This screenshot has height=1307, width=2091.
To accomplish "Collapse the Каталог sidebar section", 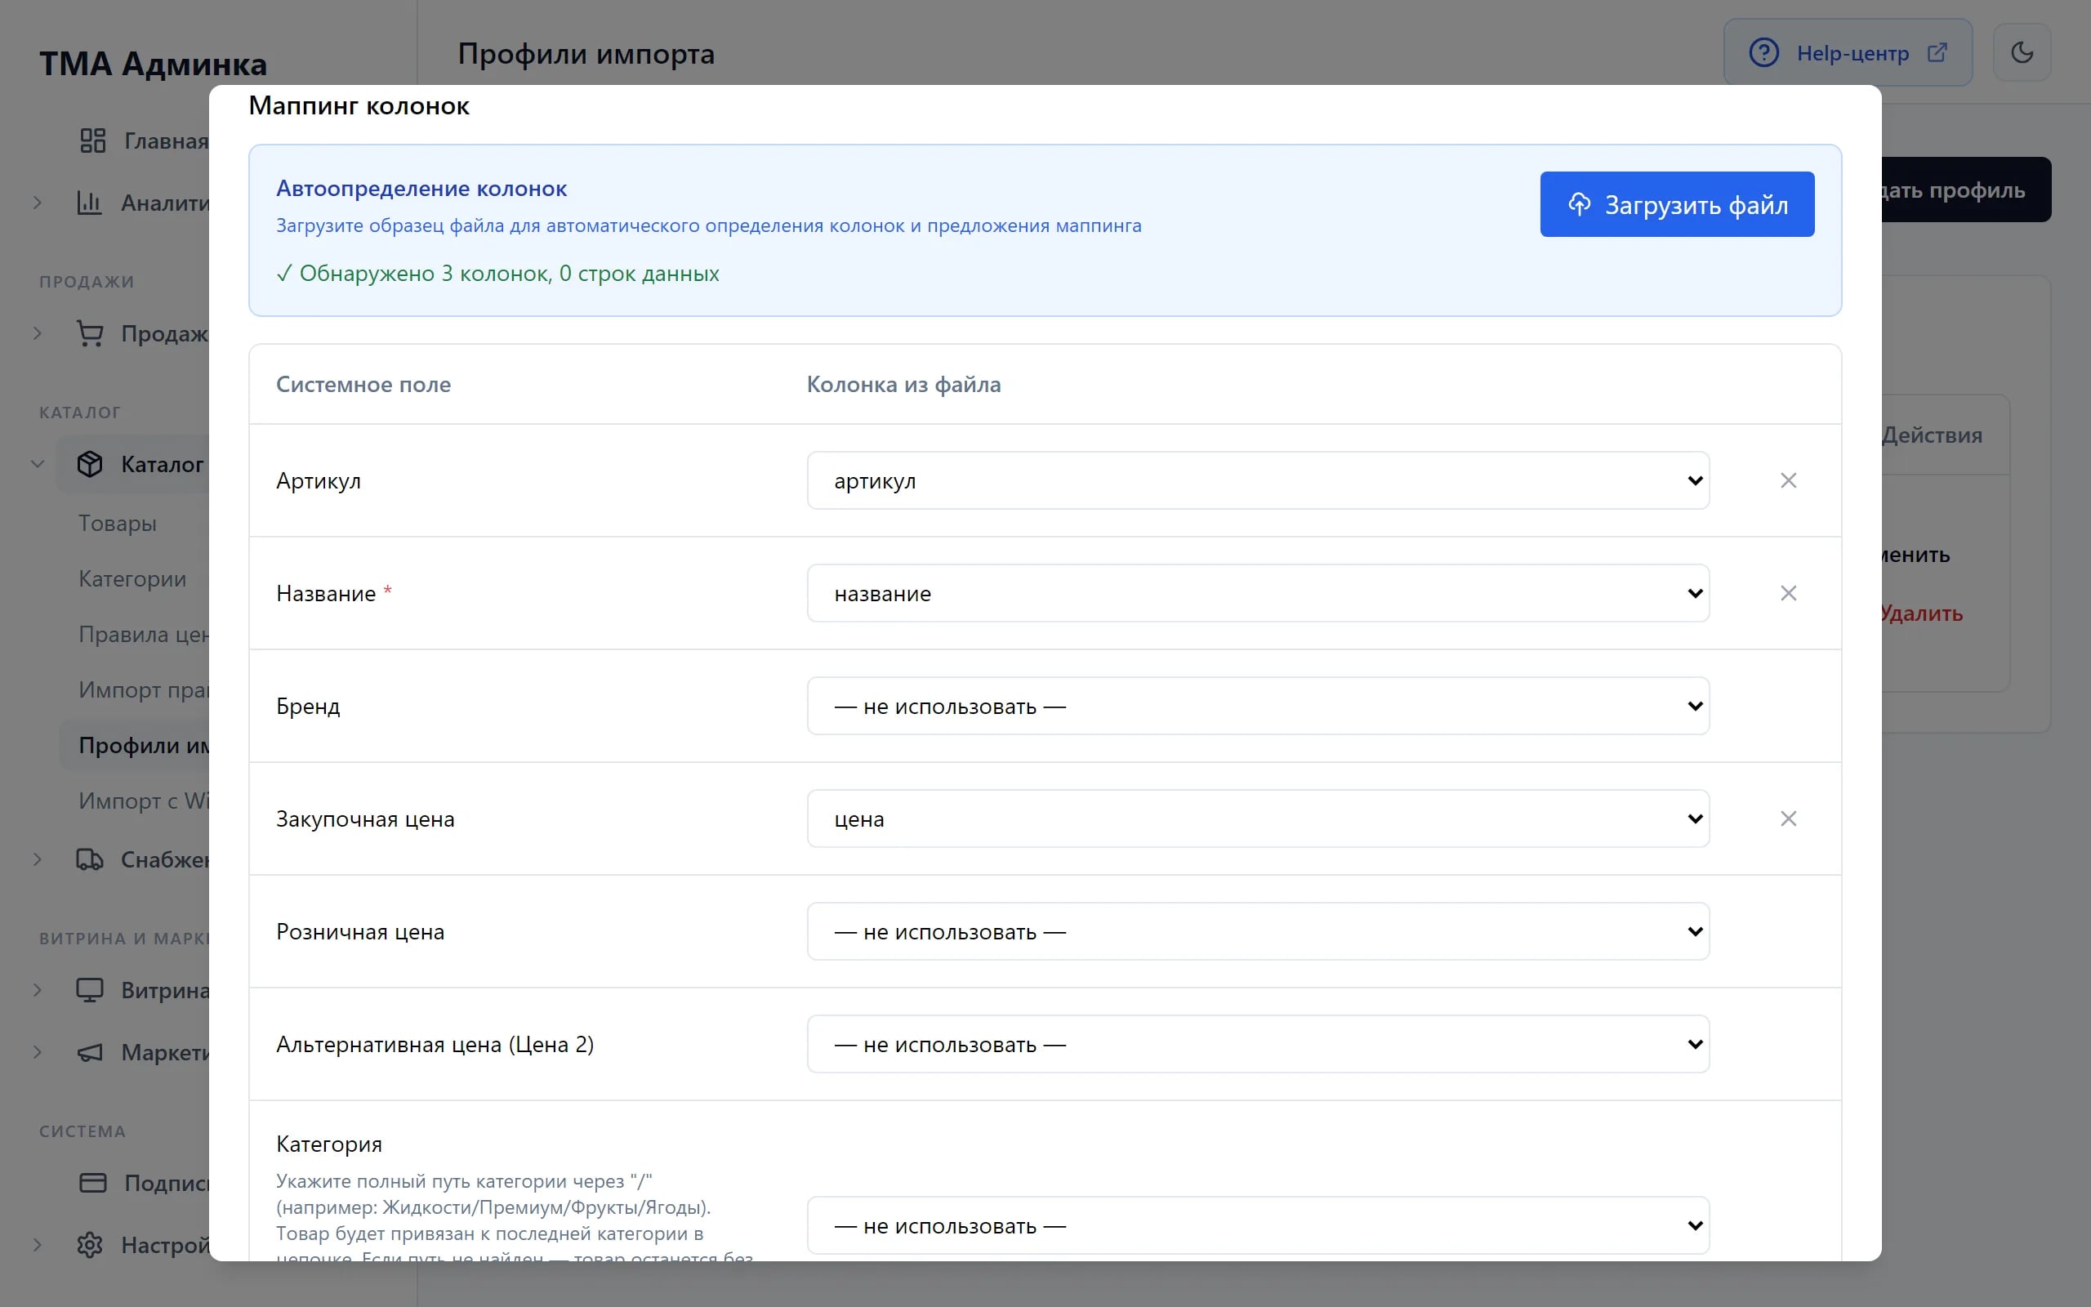I will (x=37, y=464).
